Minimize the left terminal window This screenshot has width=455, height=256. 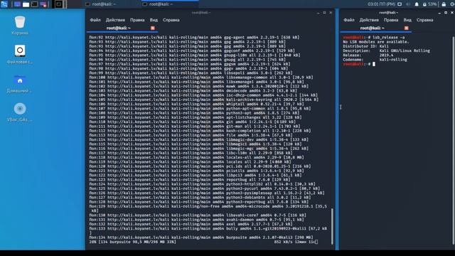pos(318,13)
